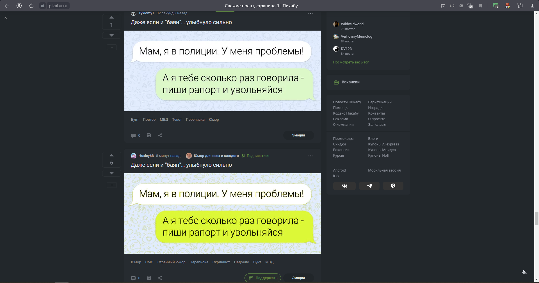Screen dimensions: 539x283
Task: Open Wildwildworld in the top authors list
Action: coord(352,24)
